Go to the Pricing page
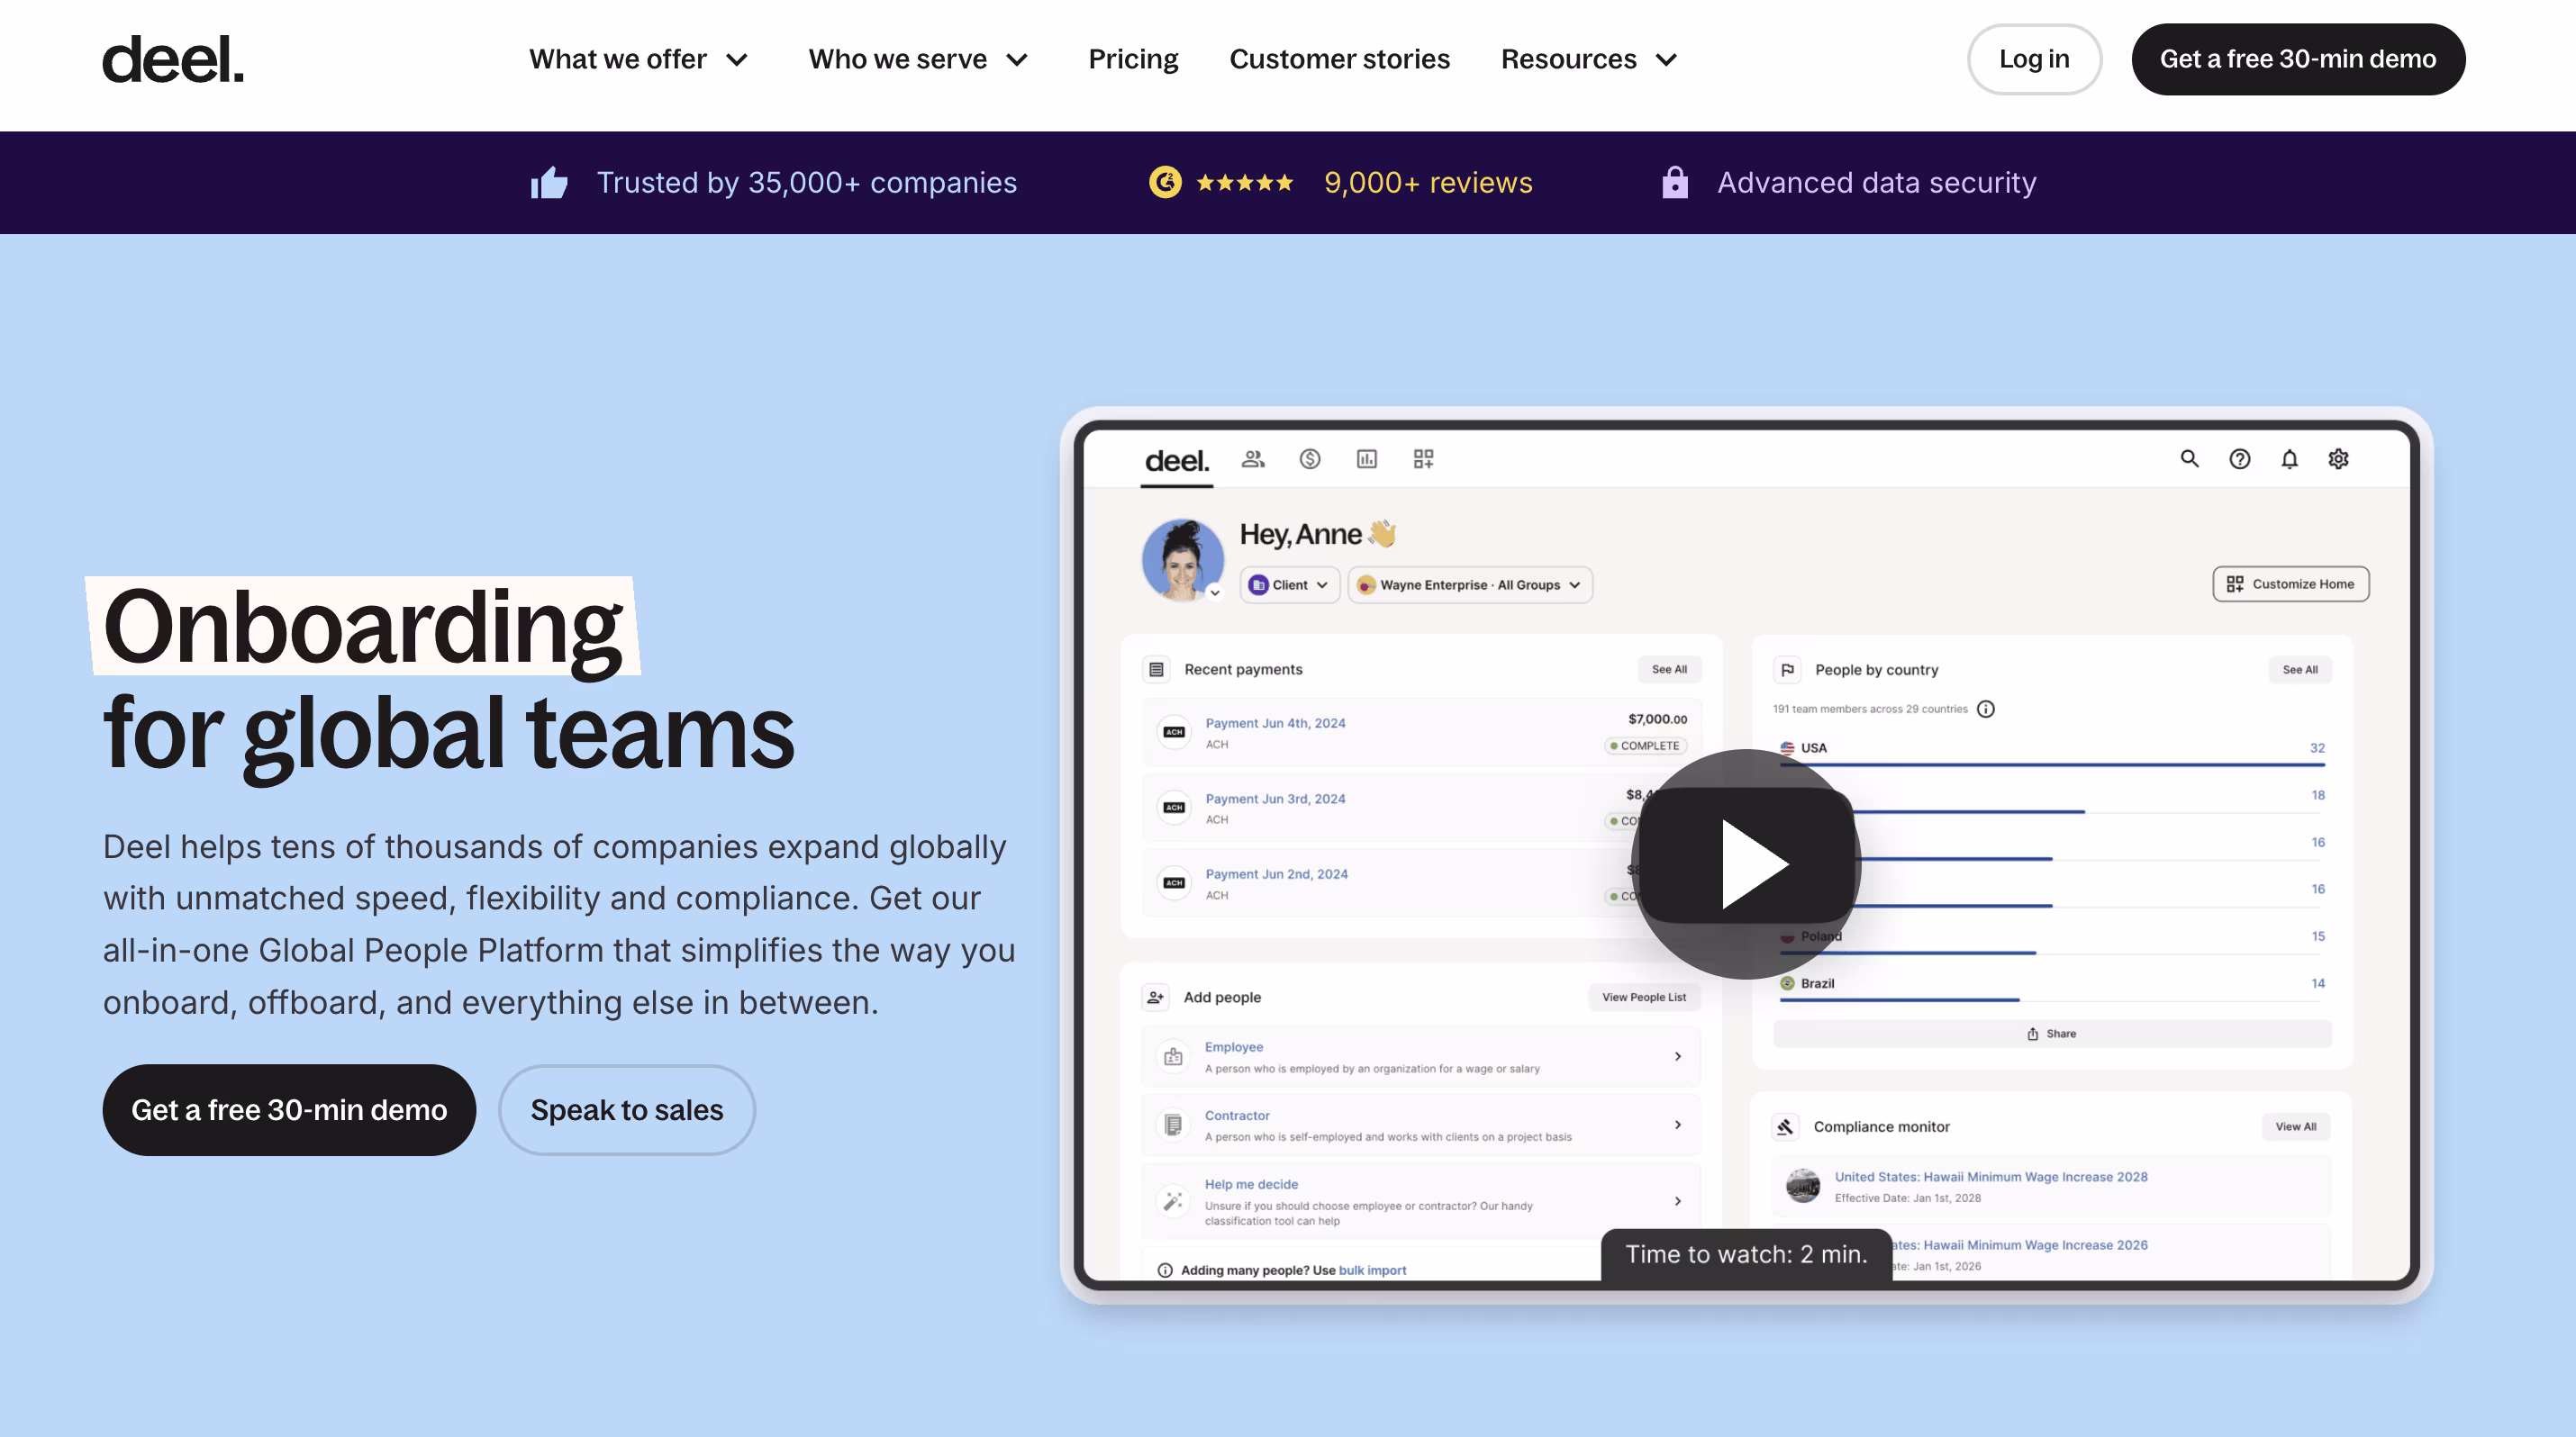 coord(1133,59)
